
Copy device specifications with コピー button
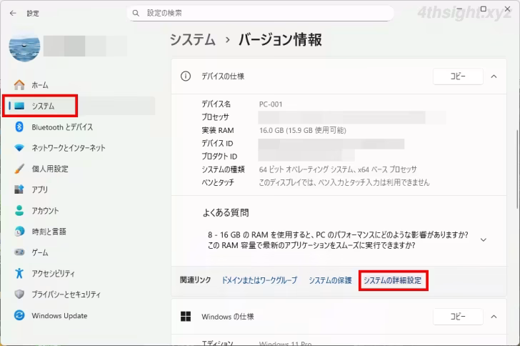pyautogui.click(x=458, y=76)
